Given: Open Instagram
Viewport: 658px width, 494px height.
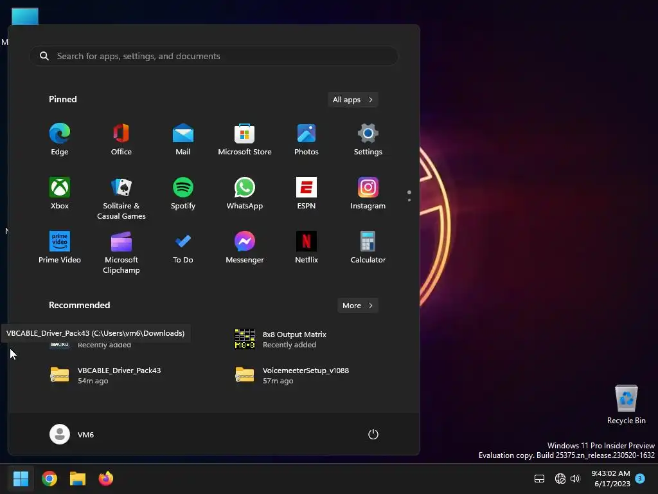Looking at the screenshot, I should pyautogui.click(x=368, y=194).
